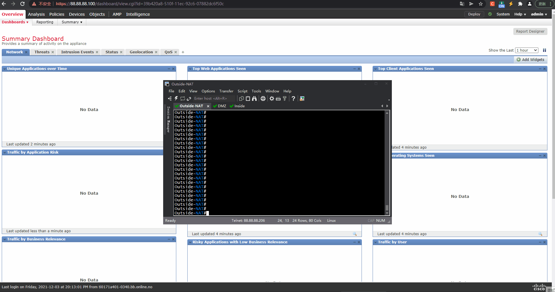This screenshot has height=292, width=555.
Task: Click the Add Widgets button
Action: click(531, 59)
